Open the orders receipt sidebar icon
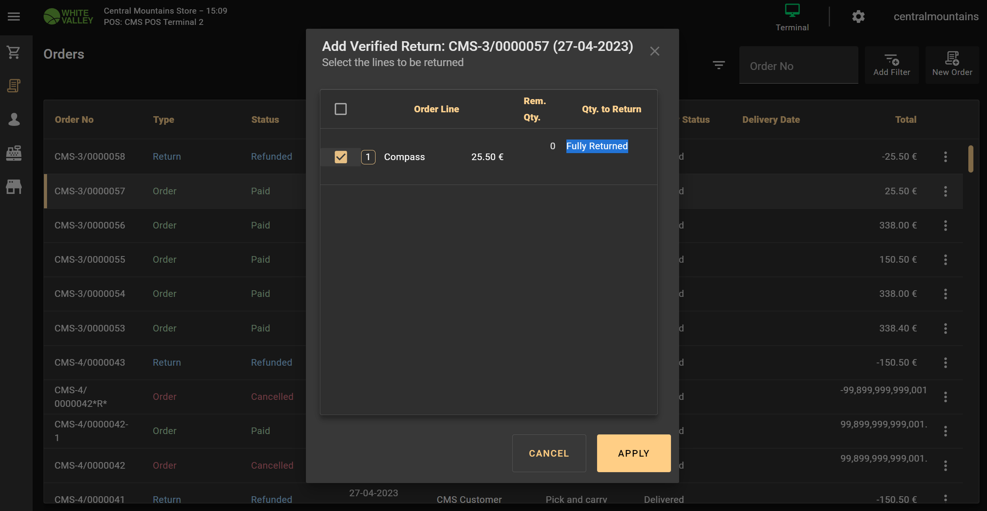987x511 pixels. [x=14, y=86]
